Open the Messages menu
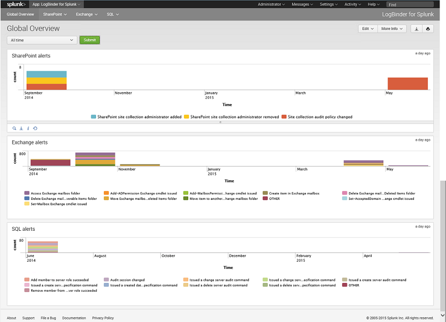 point(302,4)
